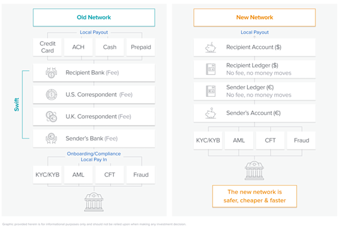The height and width of the screenshot is (228, 338).
Task: Click the Prepaid payout box
Action: 141,47
